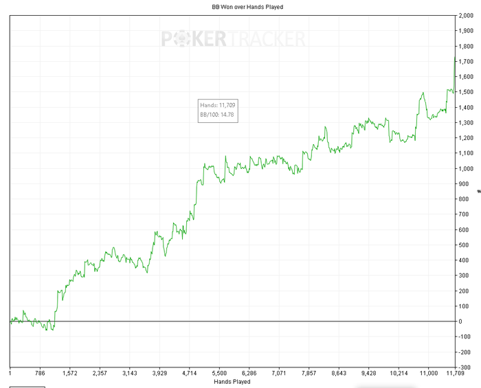Viewport: 481px width, 388px height.
Task: Click the 4,714 x-axis tick label
Action: [189, 373]
